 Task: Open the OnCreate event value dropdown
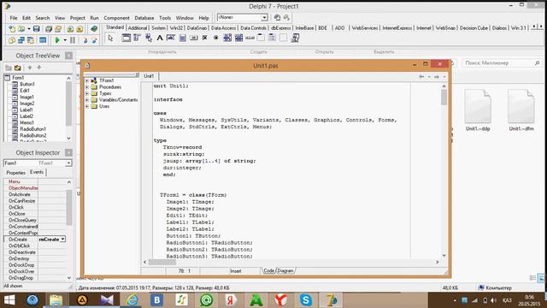coord(62,240)
